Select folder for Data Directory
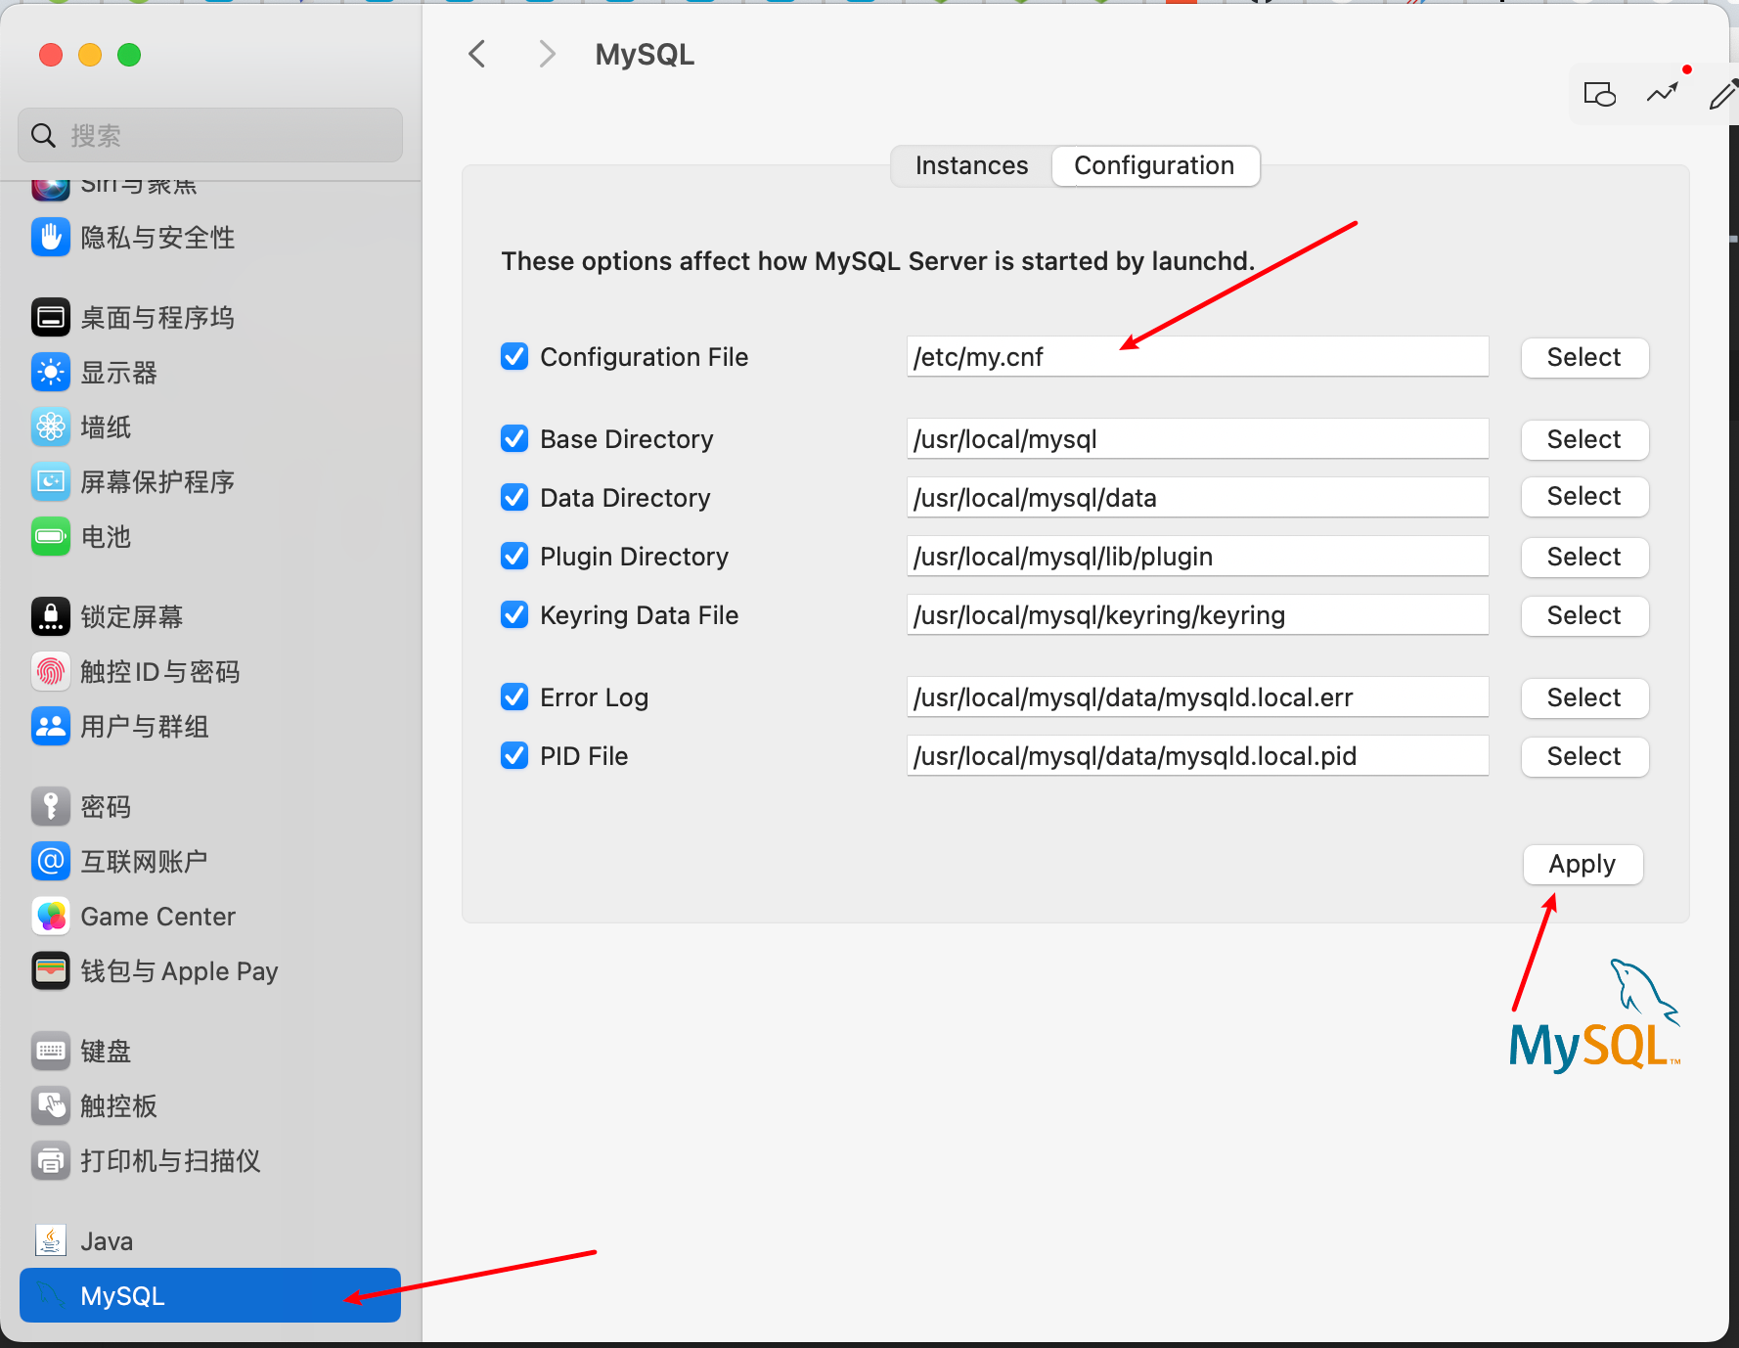Image resolution: width=1739 pixels, height=1348 pixels. point(1584,496)
